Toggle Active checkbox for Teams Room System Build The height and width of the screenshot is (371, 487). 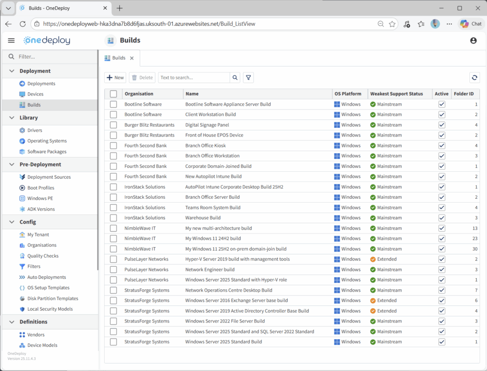442,207
